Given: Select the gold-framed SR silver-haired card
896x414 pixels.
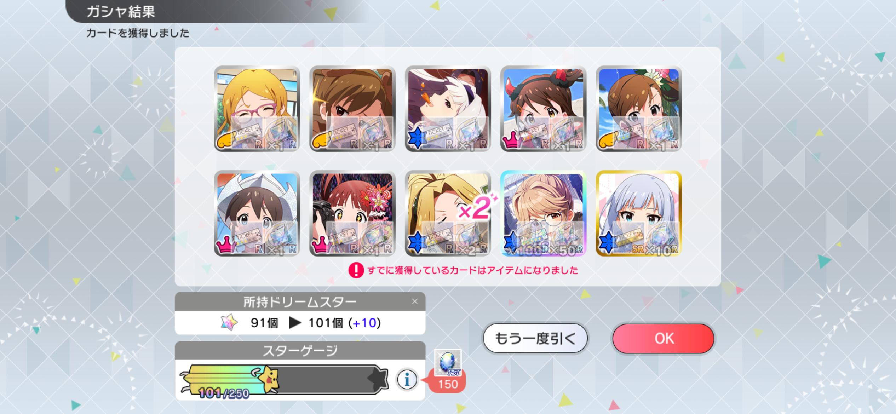Looking at the screenshot, I should pos(639,213).
